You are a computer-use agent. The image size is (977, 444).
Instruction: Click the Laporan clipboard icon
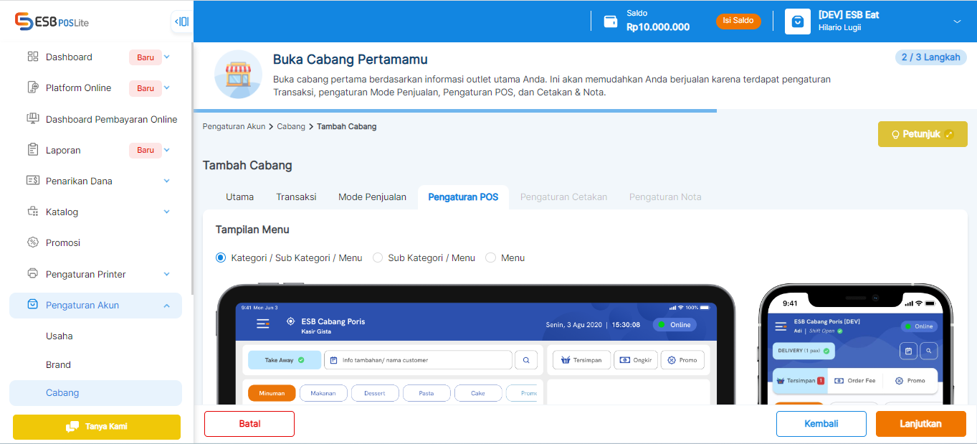(32, 150)
